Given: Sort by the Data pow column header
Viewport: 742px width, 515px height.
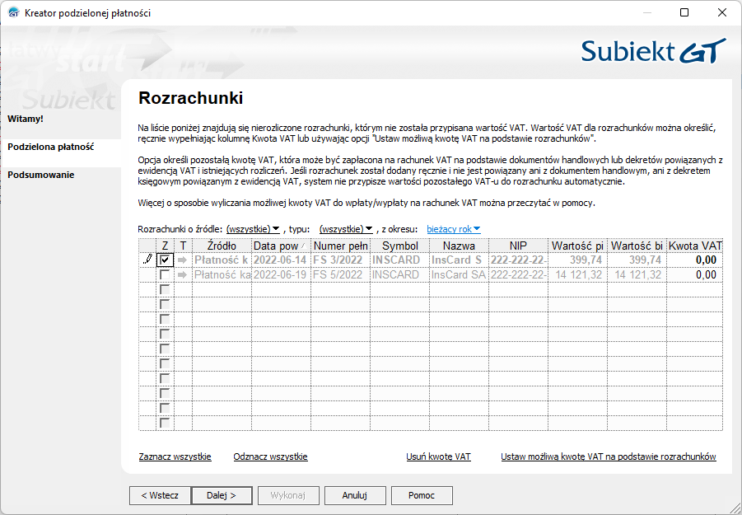Looking at the screenshot, I should pos(281,246).
